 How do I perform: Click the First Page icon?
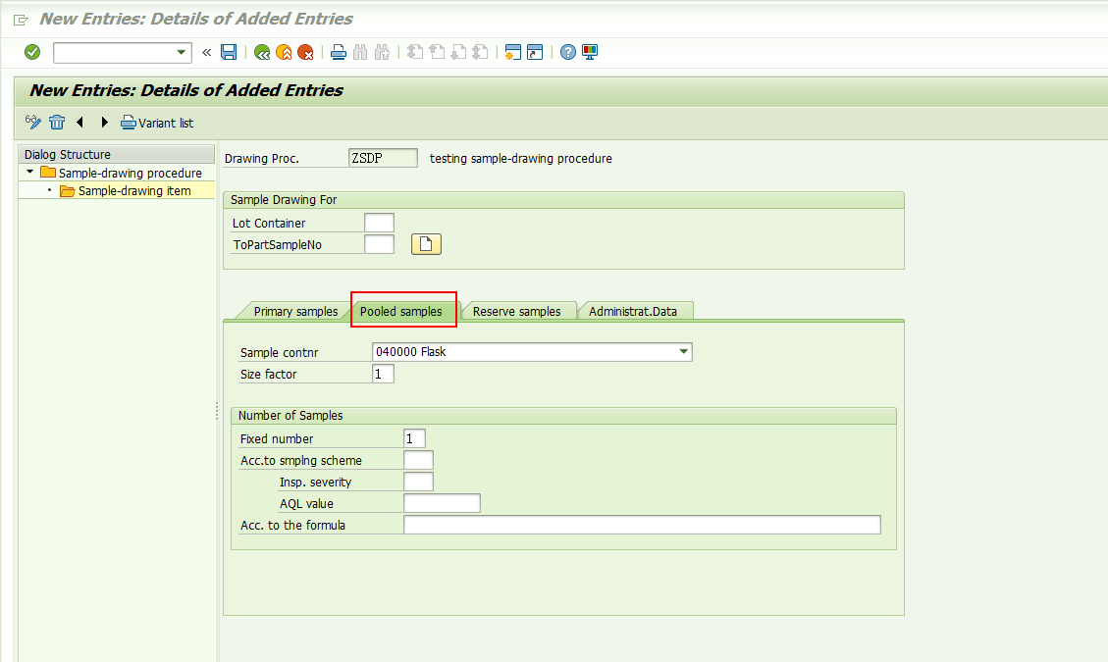(x=415, y=52)
